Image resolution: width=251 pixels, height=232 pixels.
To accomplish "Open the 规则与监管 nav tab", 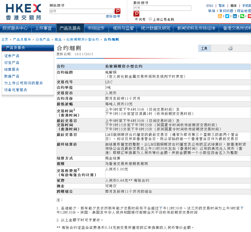I will coord(123,28).
